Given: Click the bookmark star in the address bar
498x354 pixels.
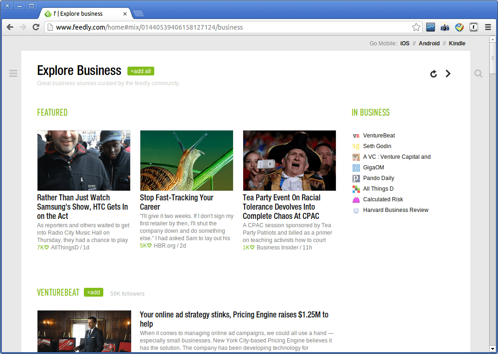Looking at the screenshot, I should pos(416,27).
